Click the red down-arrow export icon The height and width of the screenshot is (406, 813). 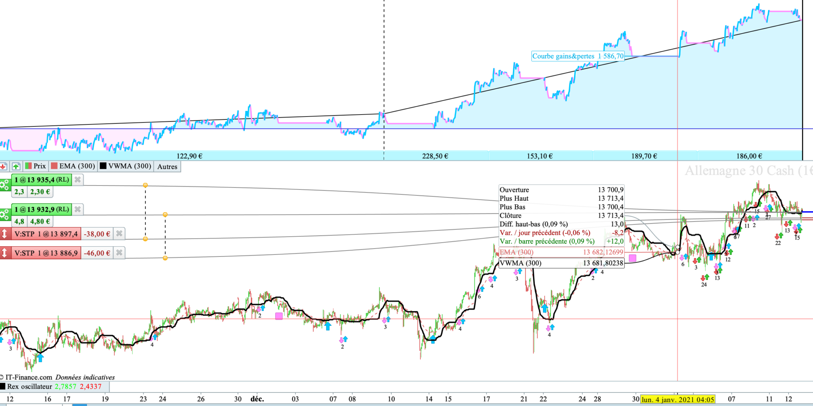[x=4, y=167]
